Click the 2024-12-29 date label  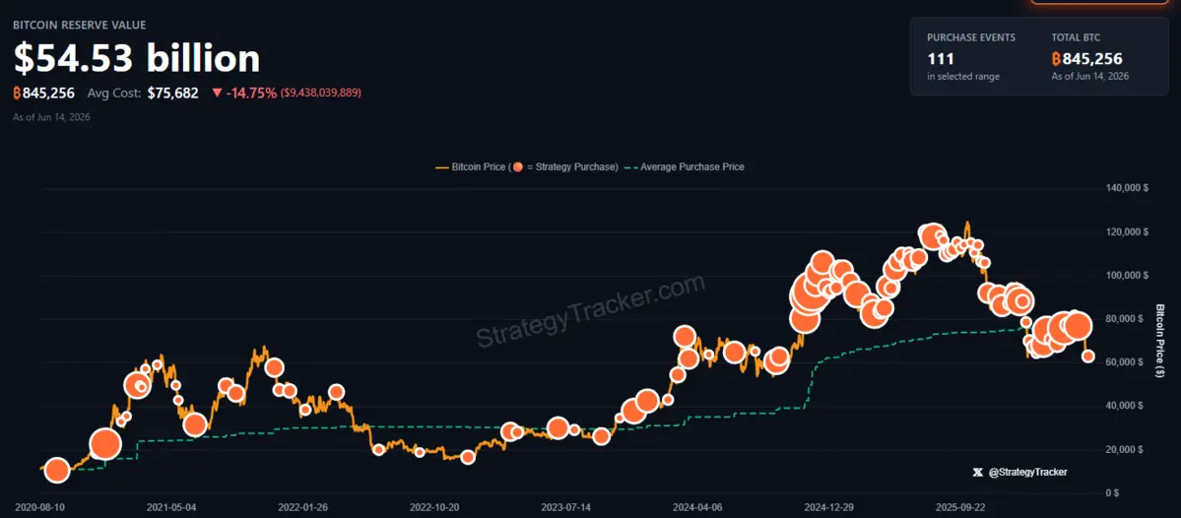pyautogui.click(x=828, y=507)
